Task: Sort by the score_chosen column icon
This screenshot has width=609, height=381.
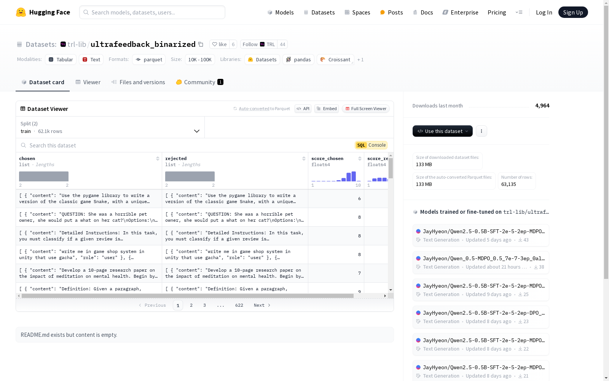Action: click(x=360, y=158)
